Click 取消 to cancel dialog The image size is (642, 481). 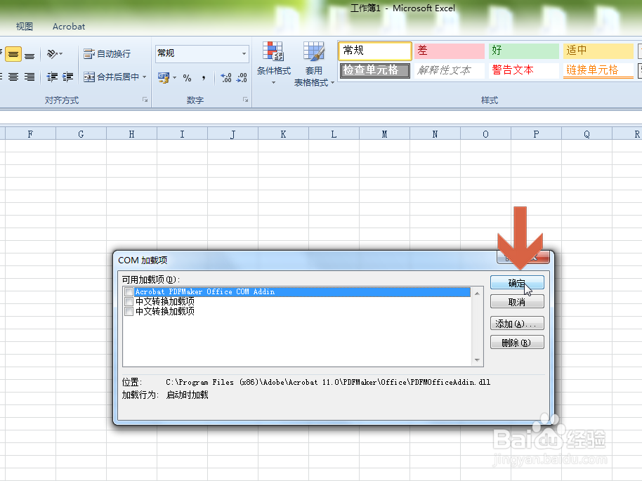coord(517,302)
